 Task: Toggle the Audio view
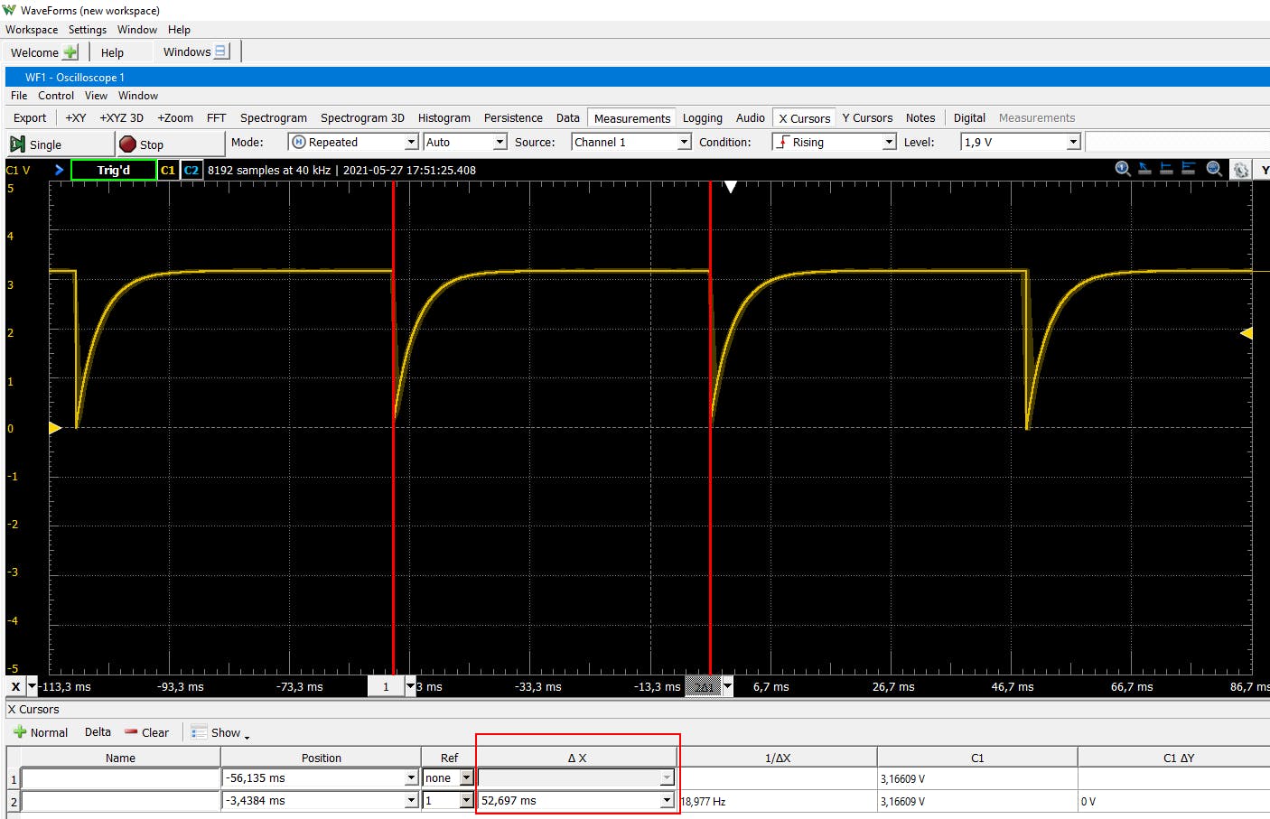tap(750, 118)
